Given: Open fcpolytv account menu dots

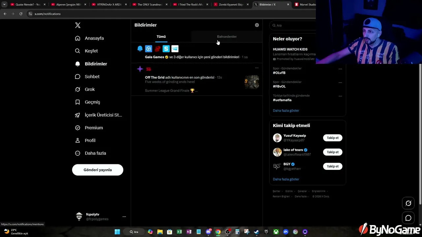Looking at the screenshot, I should (124, 217).
